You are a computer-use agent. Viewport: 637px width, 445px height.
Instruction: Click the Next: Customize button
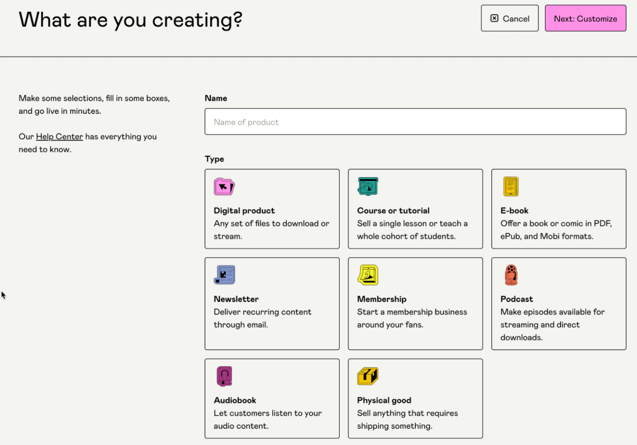[x=585, y=18]
